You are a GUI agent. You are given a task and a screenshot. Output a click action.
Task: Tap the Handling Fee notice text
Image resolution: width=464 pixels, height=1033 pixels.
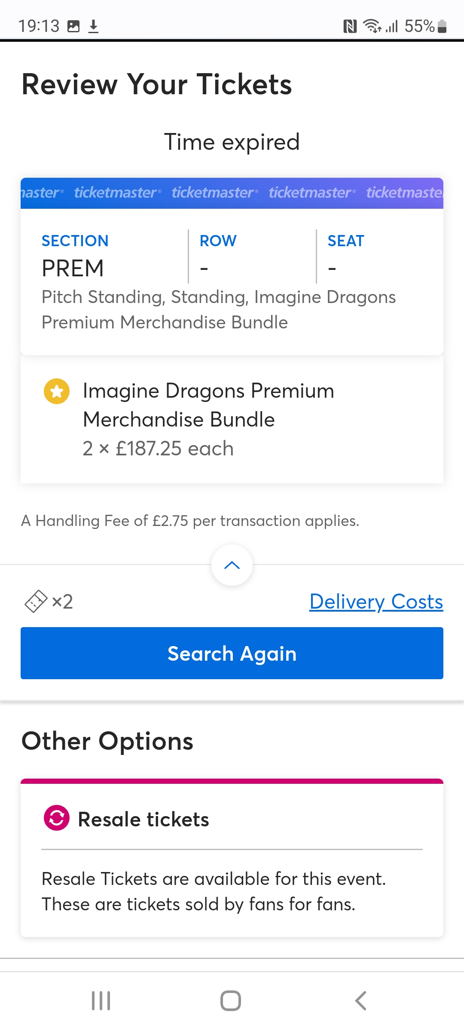click(190, 521)
